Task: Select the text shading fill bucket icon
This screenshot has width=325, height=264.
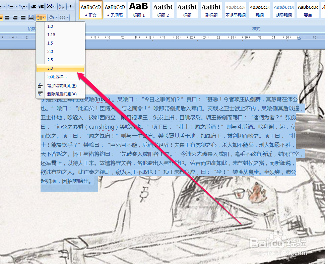Action: (x=51, y=17)
